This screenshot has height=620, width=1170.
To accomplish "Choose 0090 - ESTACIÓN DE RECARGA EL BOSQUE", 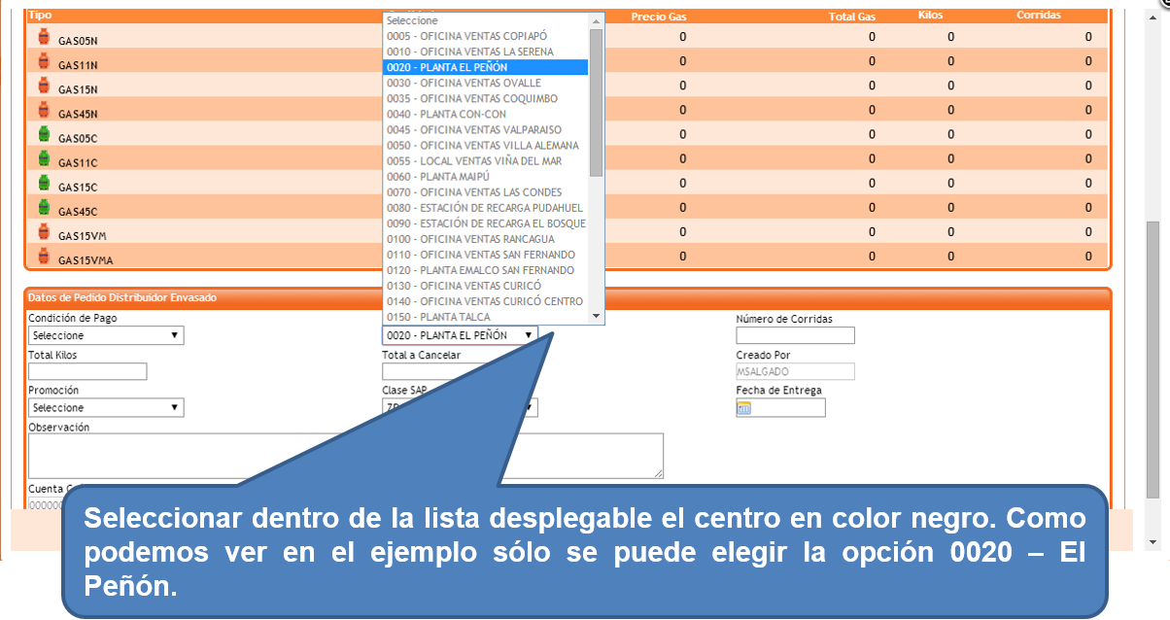I will [x=486, y=223].
